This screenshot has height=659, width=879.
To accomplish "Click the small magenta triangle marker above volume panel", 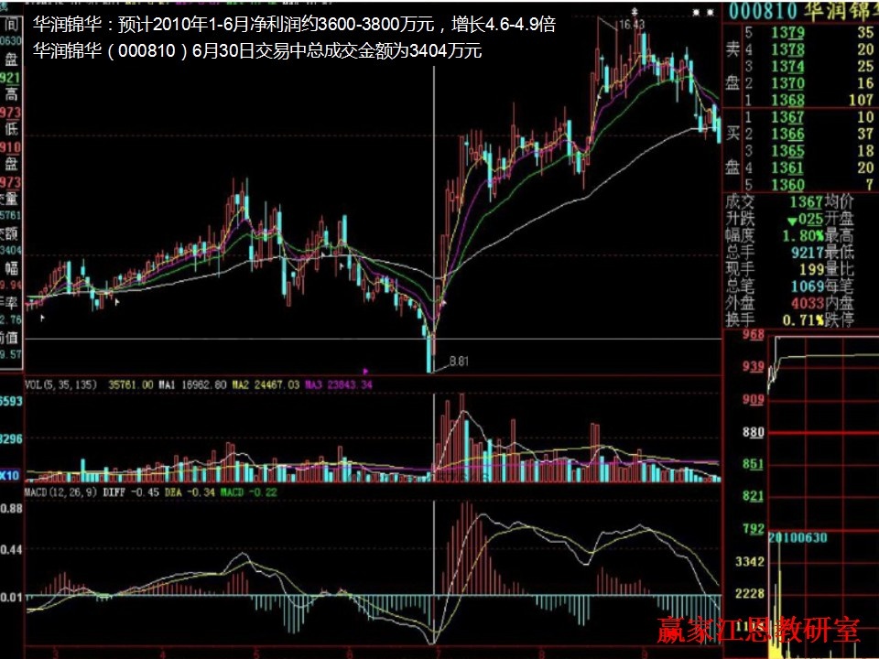I will [x=366, y=372].
